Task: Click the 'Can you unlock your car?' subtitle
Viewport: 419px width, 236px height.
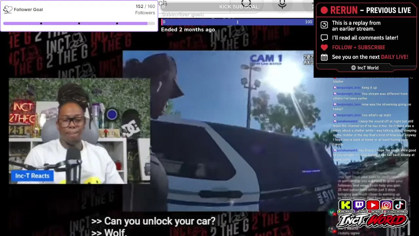Action: (x=153, y=221)
